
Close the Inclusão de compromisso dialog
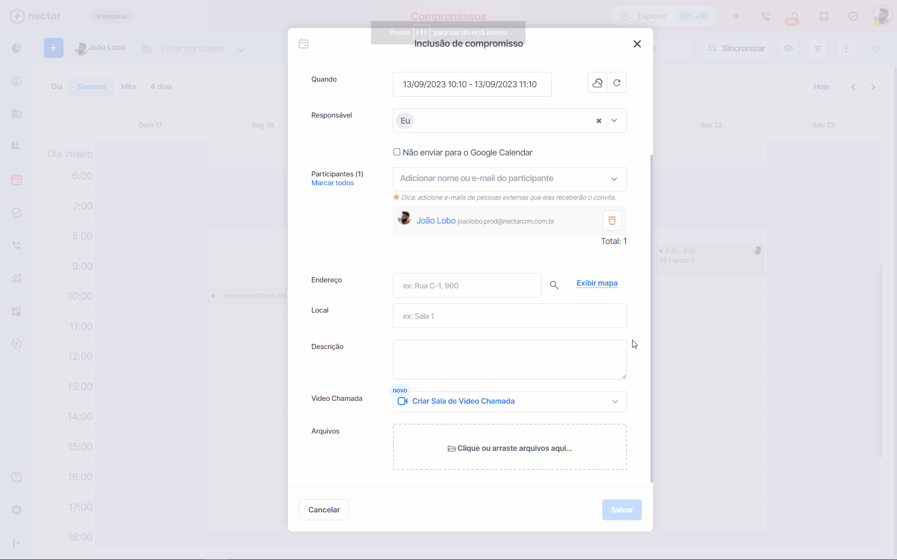637,44
